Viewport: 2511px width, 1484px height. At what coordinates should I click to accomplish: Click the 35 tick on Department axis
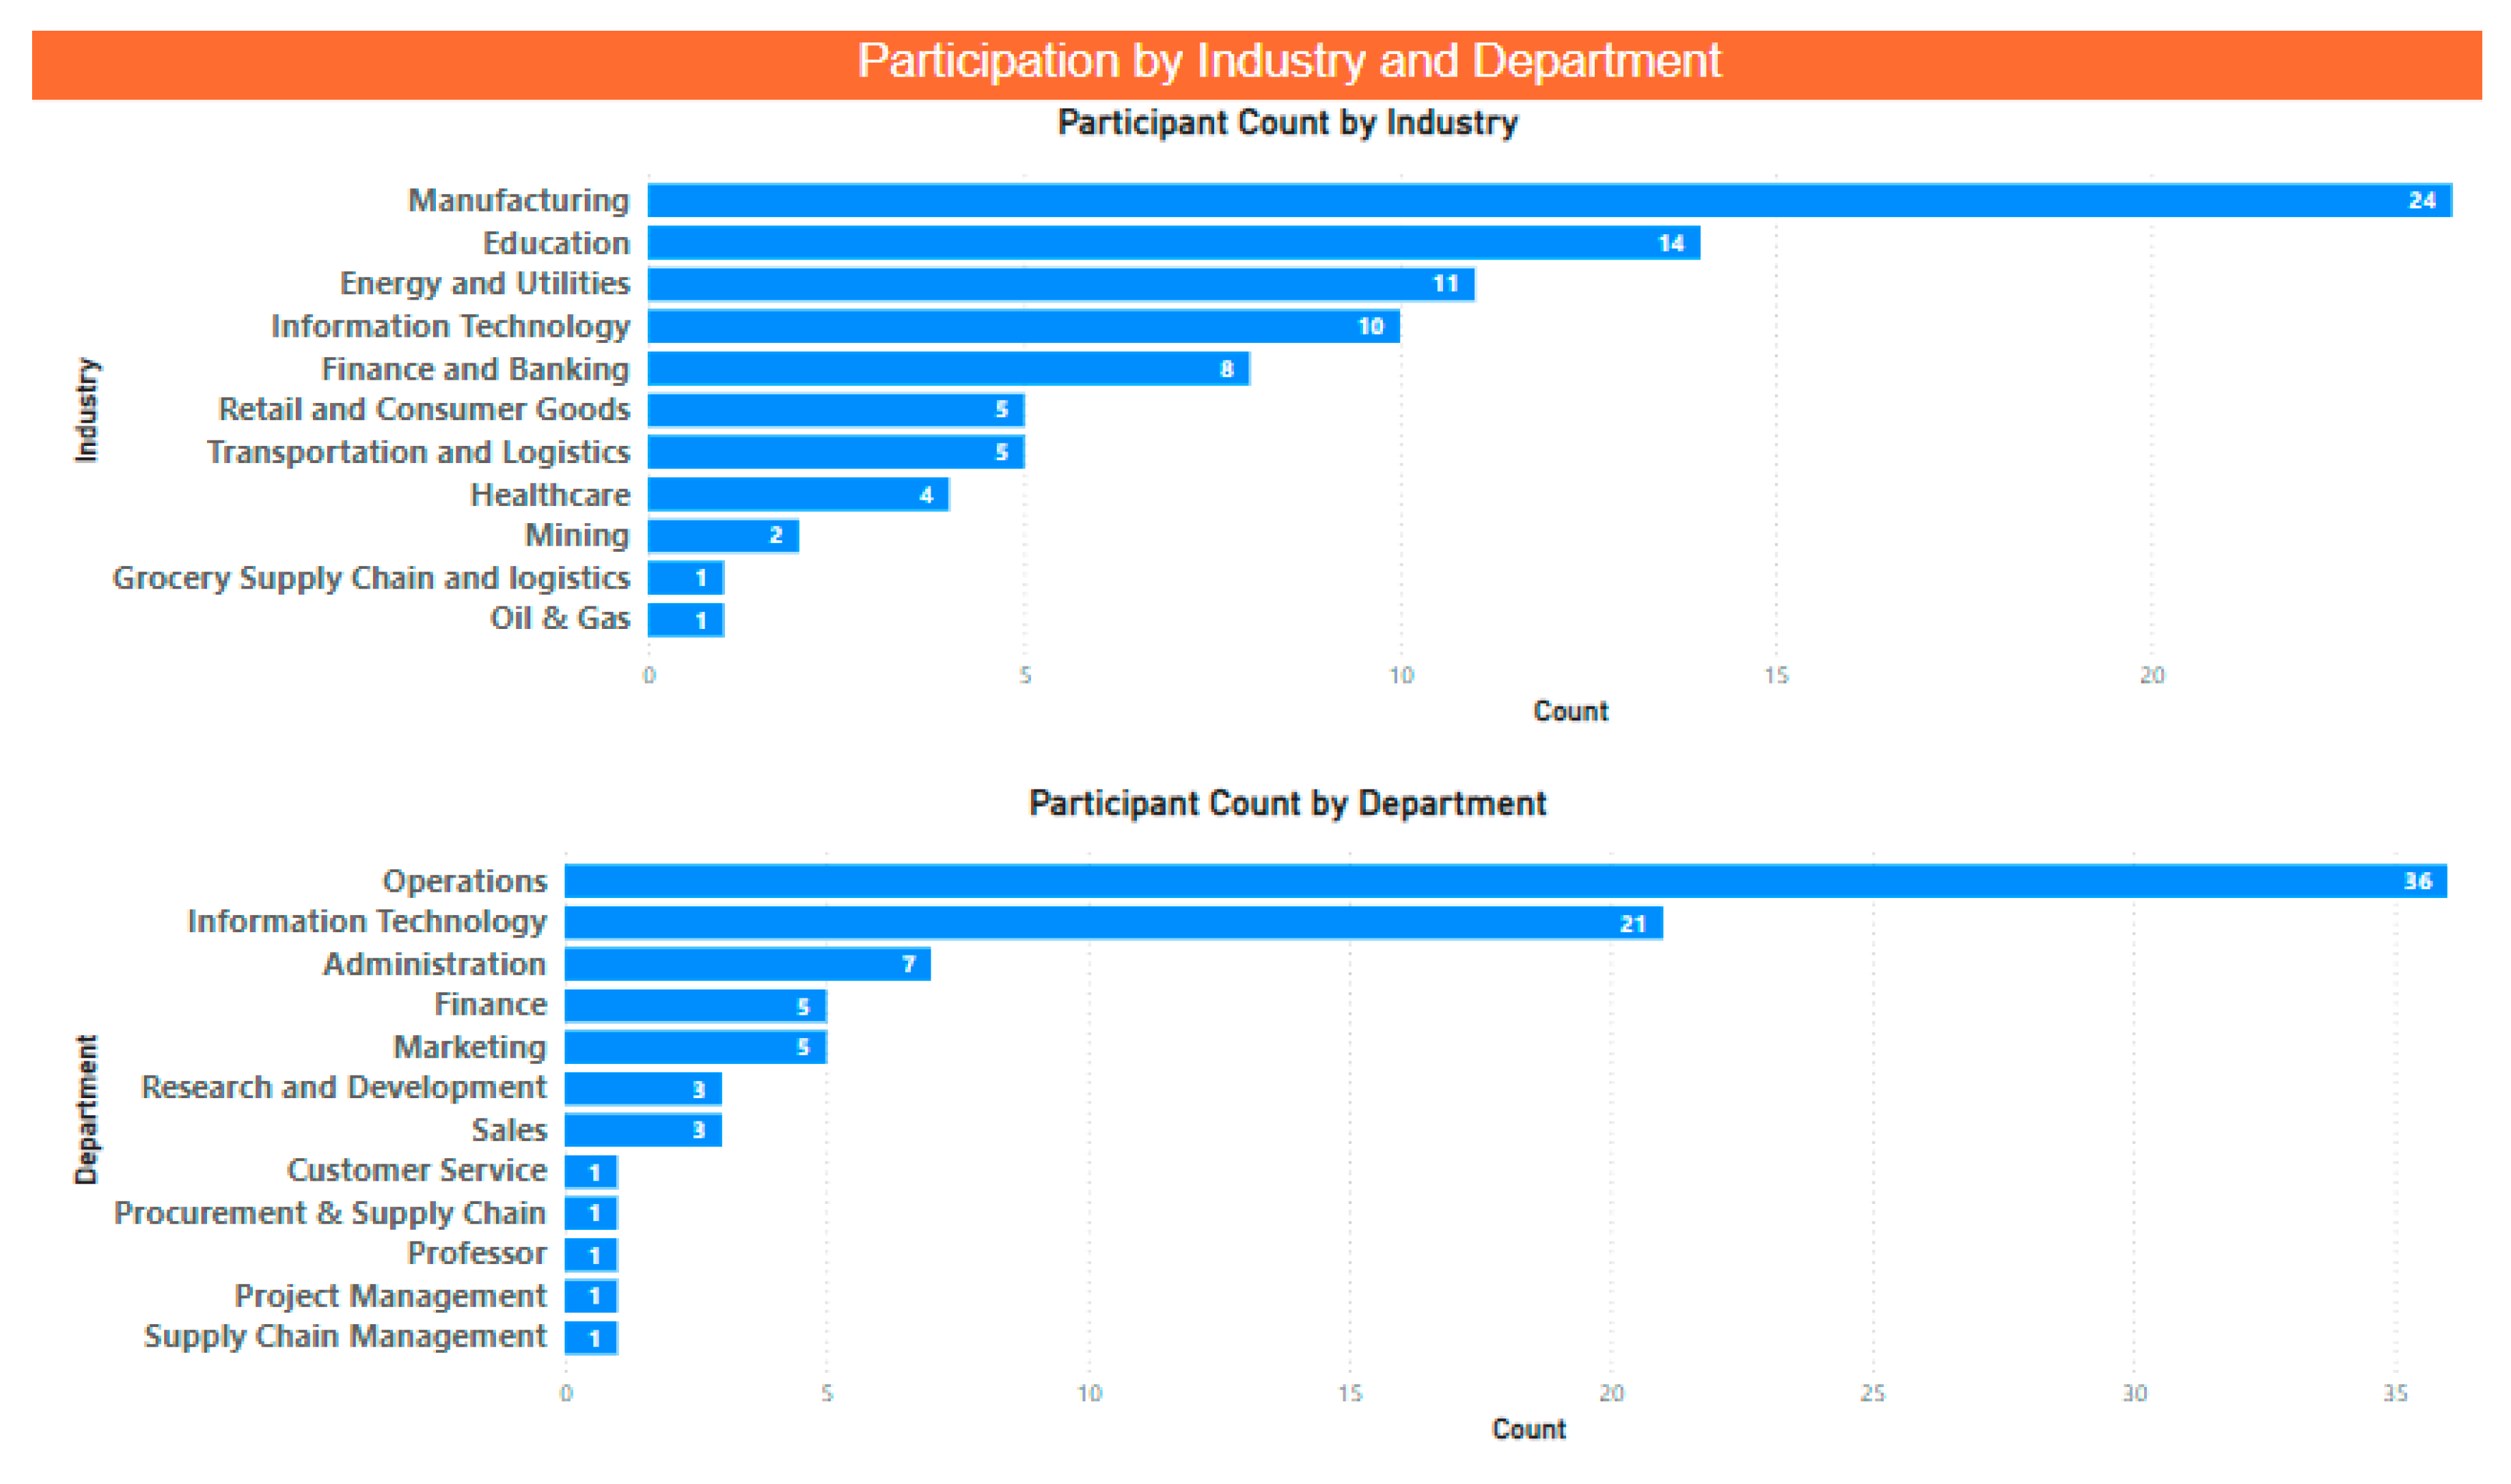[2395, 1394]
